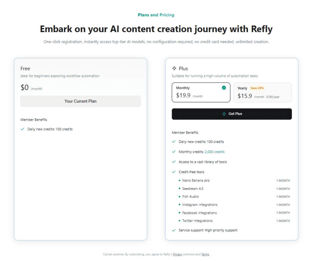Click the Save 20% badge
This screenshot has height=261, width=318.
[x=257, y=88]
